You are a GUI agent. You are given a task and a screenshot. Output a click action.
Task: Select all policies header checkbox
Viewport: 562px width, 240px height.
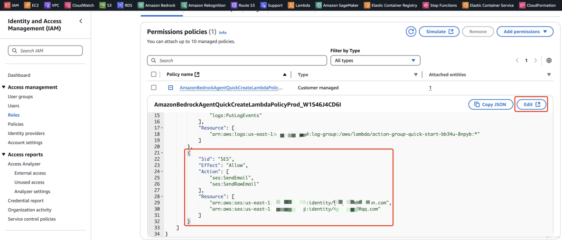point(154,74)
